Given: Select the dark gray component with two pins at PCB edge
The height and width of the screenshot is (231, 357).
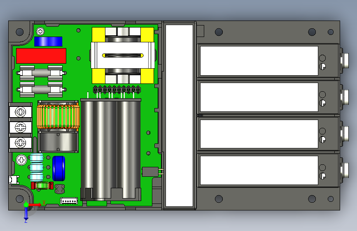Looking at the screenshot, I should click(x=150, y=172).
